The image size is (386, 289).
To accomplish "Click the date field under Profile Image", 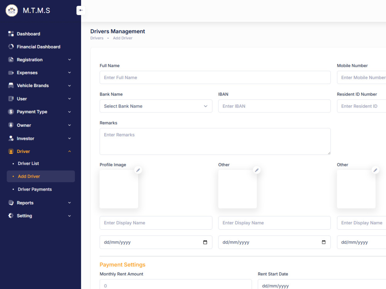I will [156, 242].
